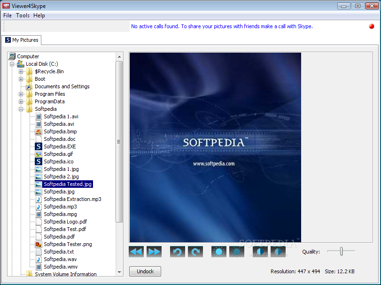The width and height of the screenshot is (381, 285).
Task: Select Softpedia Tested.jpg file
Action: (x=68, y=184)
